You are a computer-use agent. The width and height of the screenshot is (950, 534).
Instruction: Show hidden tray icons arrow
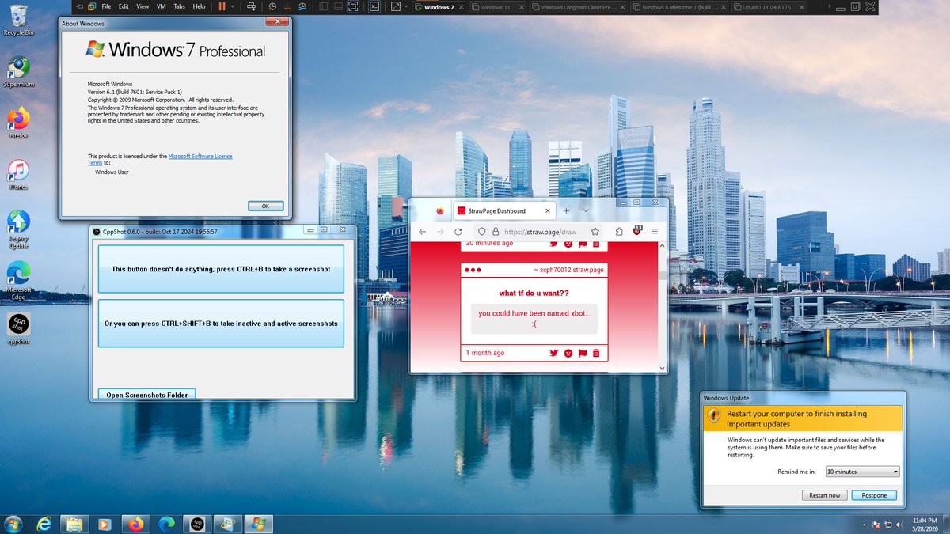(863, 525)
